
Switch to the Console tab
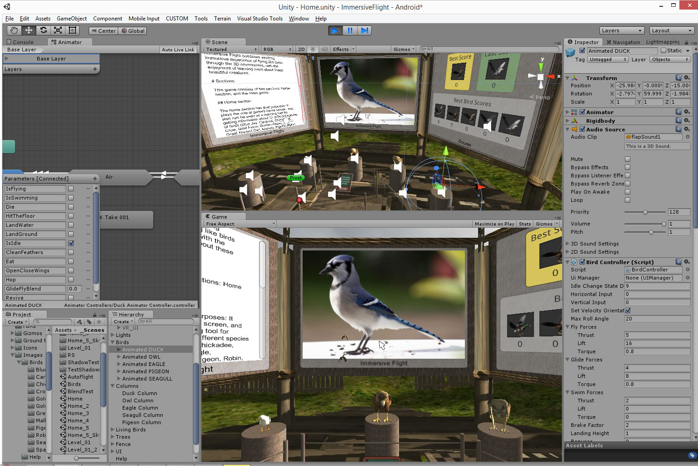click(20, 42)
